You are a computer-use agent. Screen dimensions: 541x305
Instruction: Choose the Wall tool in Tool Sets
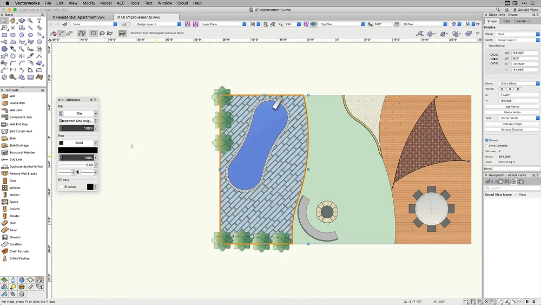click(x=12, y=96)
